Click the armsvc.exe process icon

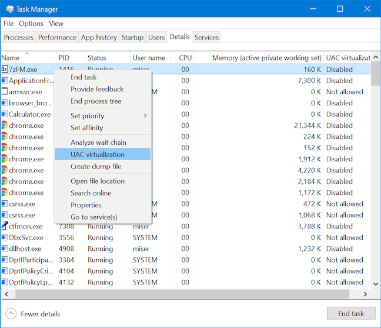5,92
